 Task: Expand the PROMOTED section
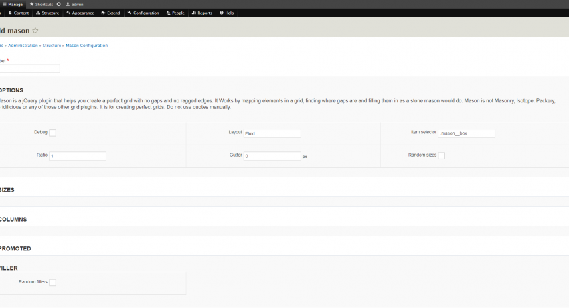[15, 249]
